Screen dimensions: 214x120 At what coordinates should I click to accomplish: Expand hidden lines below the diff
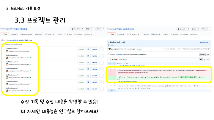coord(112,90)
